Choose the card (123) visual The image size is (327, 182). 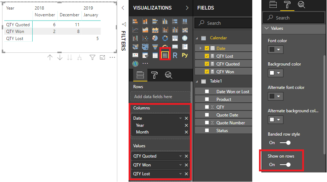(x=175, y=47)
